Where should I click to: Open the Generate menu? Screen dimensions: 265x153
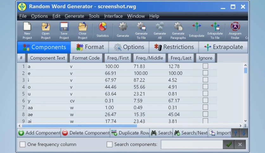pyautogui.click(x=74, y=16)
